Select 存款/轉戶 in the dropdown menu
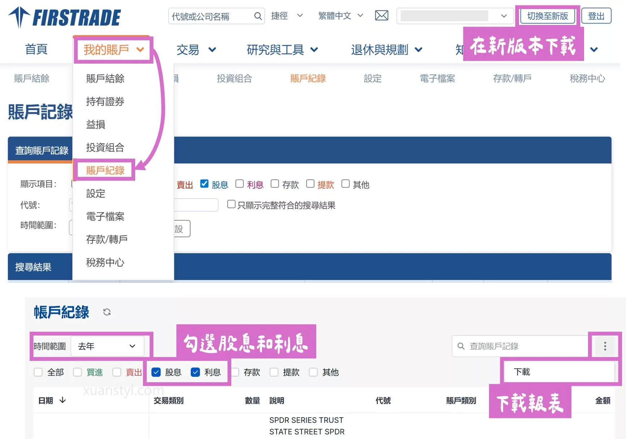Viewport: 626px width, 439px height. [x=107, y=239]
